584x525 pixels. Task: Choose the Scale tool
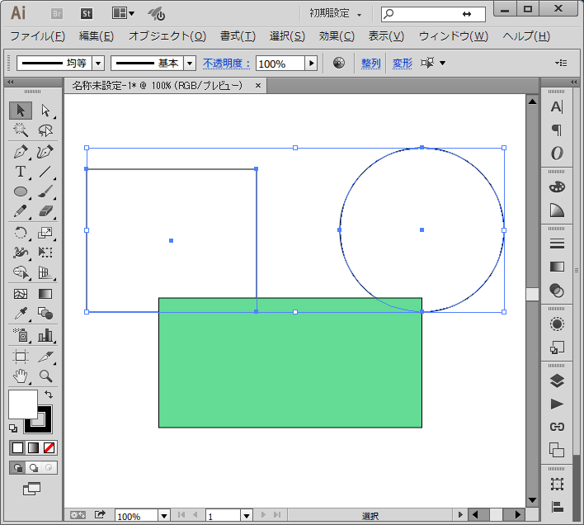(x=45, y=233)
